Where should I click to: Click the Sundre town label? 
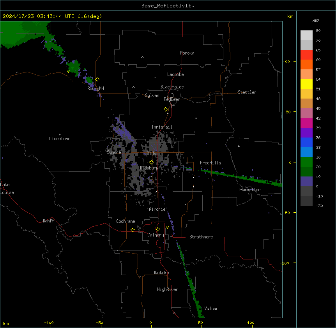(x=114, y=152)
